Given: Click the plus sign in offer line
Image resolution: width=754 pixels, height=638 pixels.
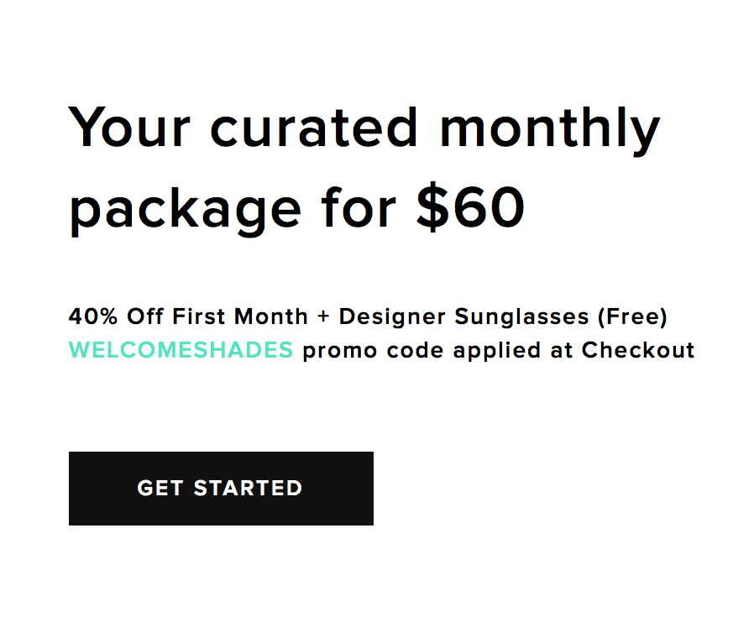Looking at the screenshot, I should (x=323, y=317).
